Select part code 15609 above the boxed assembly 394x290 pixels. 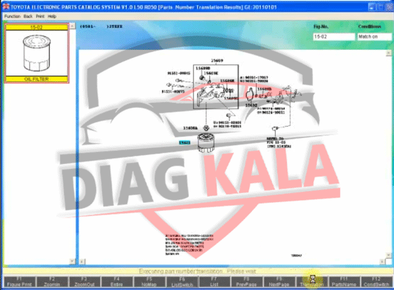[217, 60]
